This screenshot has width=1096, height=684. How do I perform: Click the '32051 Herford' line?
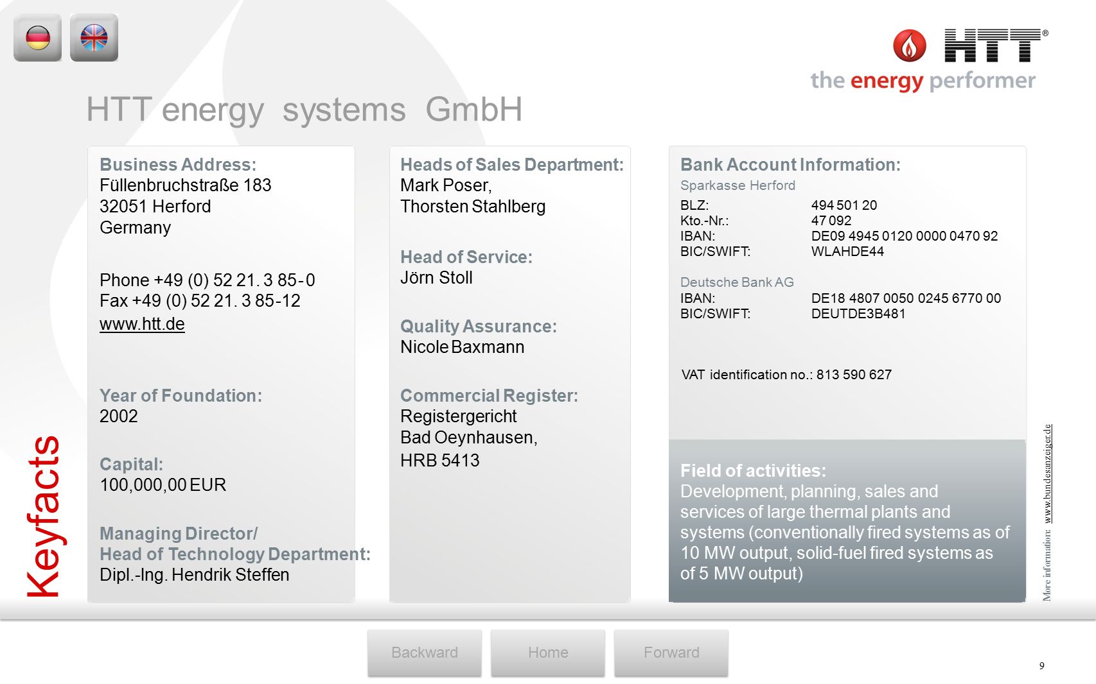[155, 207]
